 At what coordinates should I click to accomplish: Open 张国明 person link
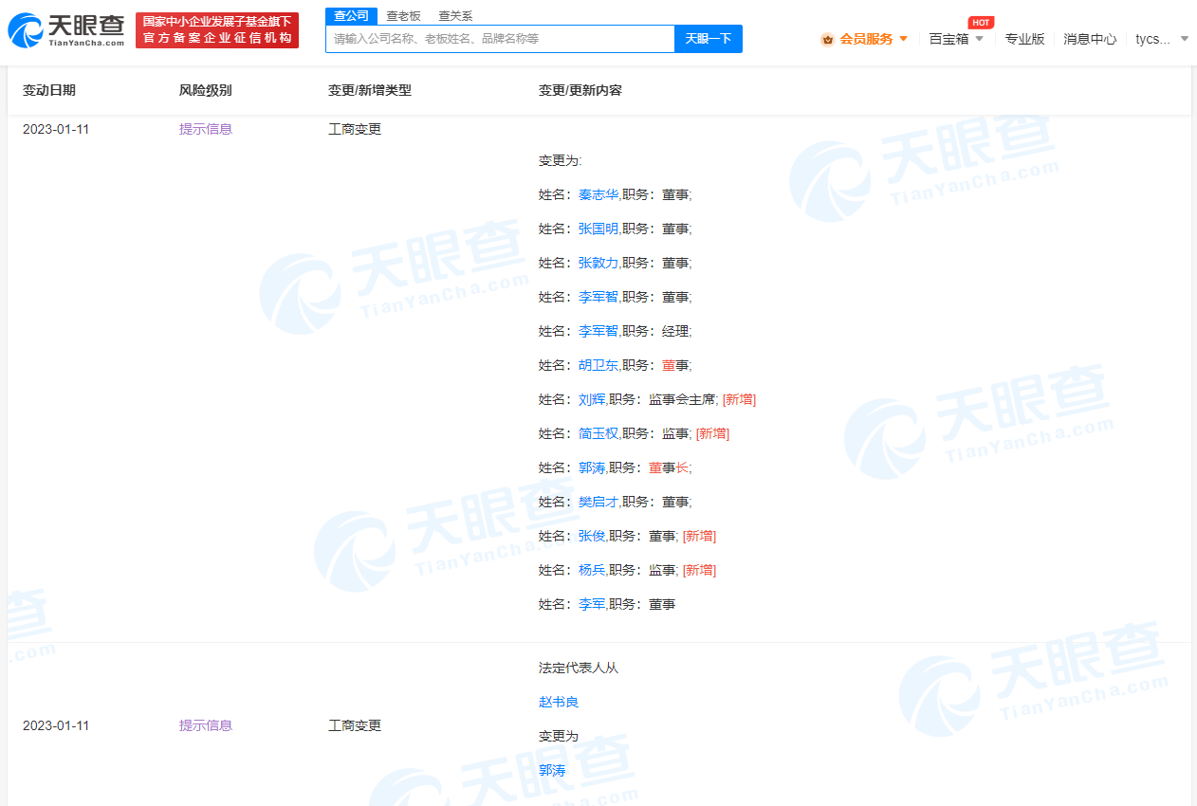(x=598, y=229)
